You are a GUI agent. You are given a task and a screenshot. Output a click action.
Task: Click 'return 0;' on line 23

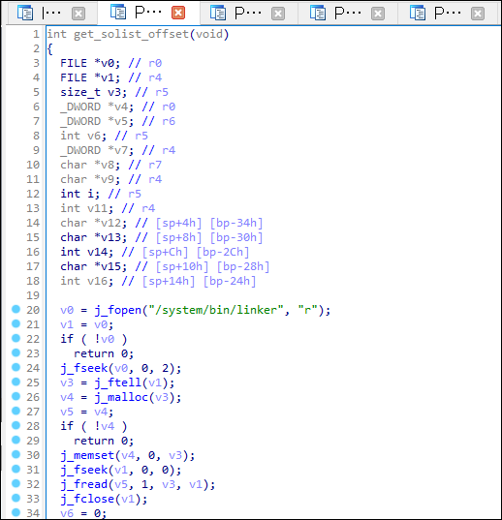[x=104, y=353]
